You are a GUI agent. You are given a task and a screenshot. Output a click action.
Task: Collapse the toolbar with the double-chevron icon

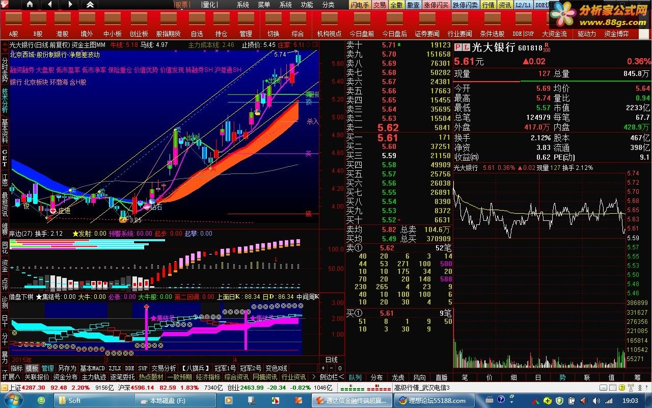pos(90,5)
